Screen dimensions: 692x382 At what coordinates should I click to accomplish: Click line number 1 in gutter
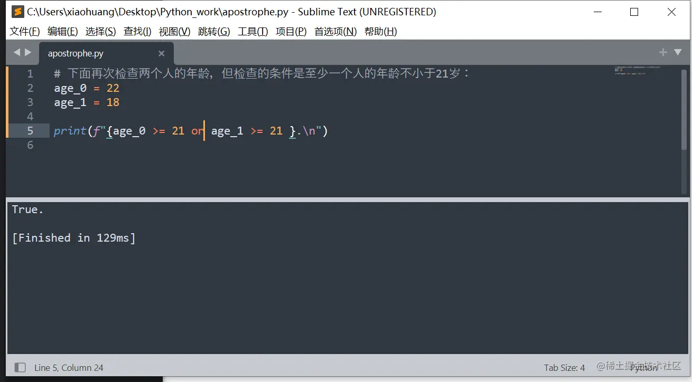(30, 74)
